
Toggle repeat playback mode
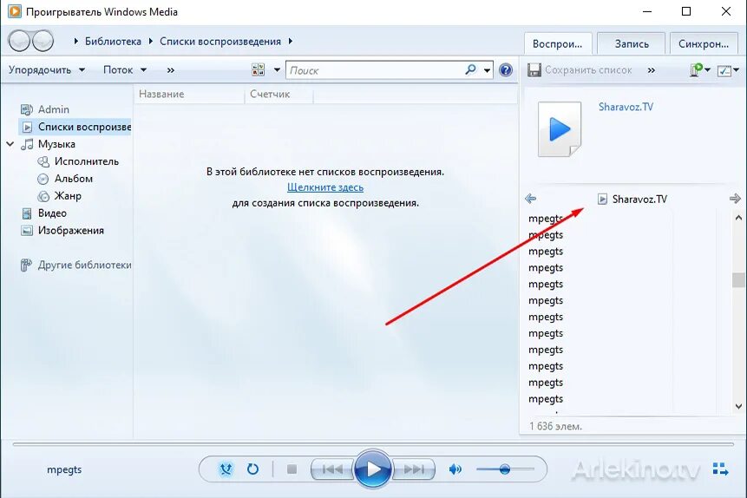tap(252, 469)
